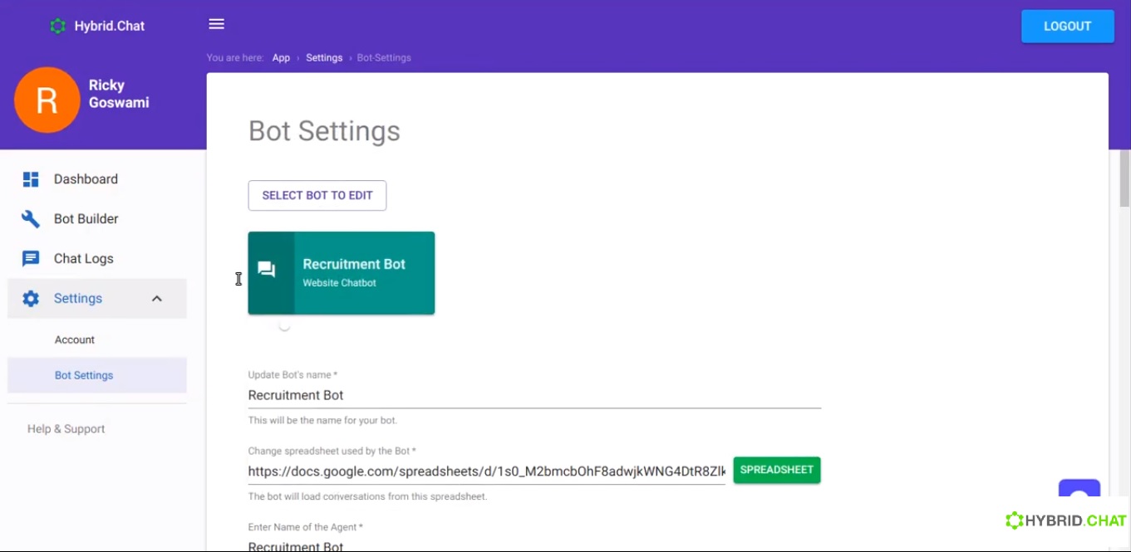The height and width of the screenshot is (552, 1131).
Task: Select the Dashboard icon in the sidebar
Action: pyautogui.click(x=31, y=178)
